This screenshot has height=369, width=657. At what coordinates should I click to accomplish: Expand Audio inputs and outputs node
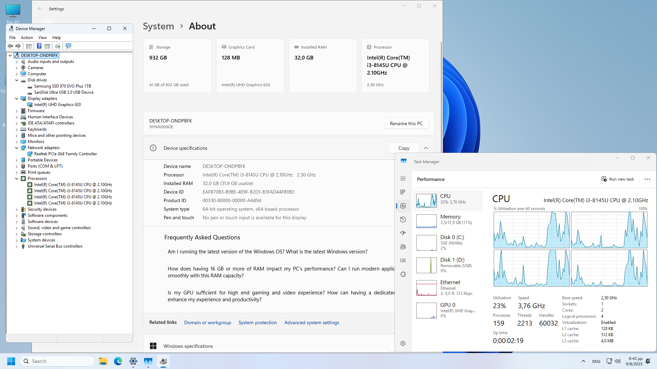pos(16,62)
